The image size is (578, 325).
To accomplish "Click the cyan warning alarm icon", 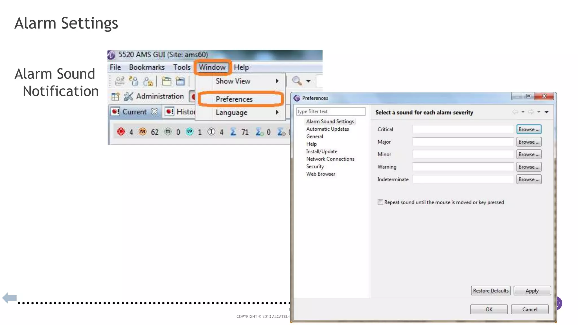I will click(190, 131).
